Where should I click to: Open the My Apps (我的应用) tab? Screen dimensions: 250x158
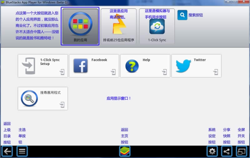pyautogui.click(x=80, y=26)
